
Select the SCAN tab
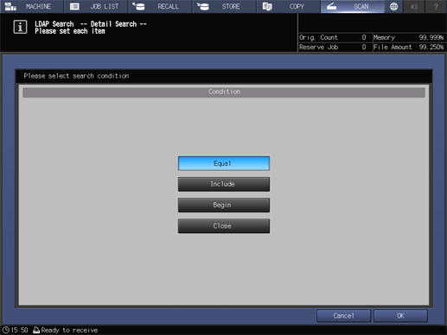pyautogui.click(x=353, y=6)
